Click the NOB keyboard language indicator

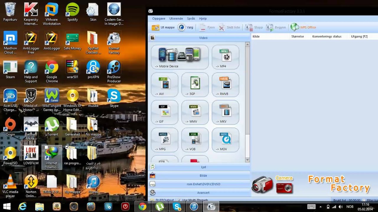point(350,207)
